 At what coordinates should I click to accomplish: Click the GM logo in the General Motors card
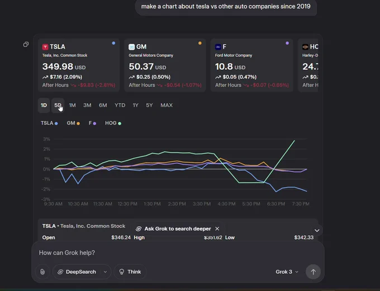pyautogui.click(x=131, y=47)
